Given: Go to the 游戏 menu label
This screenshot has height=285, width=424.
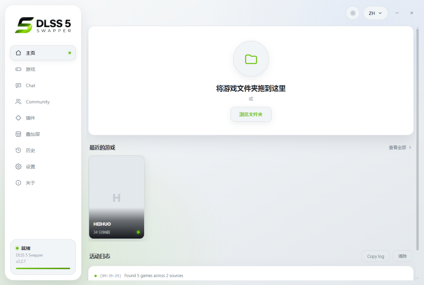Looking at the screenshot, I should point(30,69).
